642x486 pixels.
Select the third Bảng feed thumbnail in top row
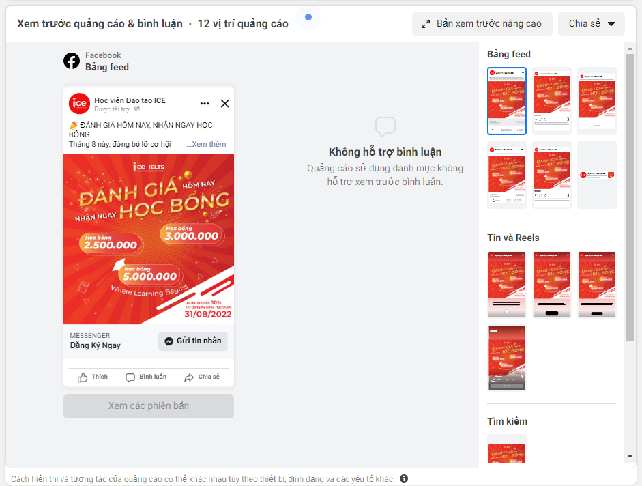[596, 101]
